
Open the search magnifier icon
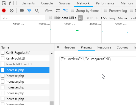click(x=37, y=11)
